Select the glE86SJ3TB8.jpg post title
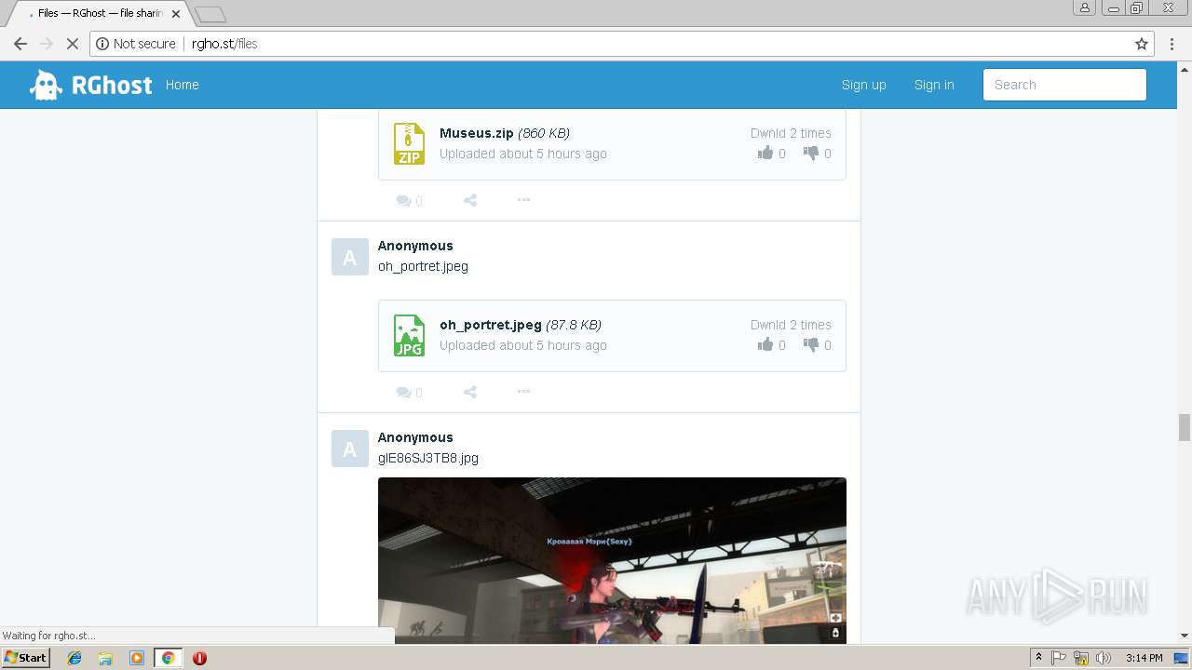This screenshot has height=670, width=1192. [428, 458]
